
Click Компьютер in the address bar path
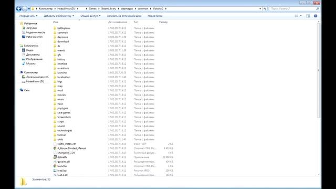[x=46, y=9]
